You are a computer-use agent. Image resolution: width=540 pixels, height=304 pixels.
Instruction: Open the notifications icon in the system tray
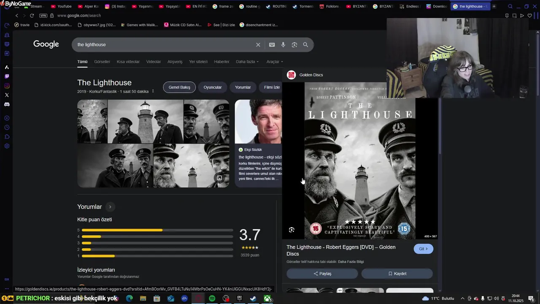click(531, 299)
